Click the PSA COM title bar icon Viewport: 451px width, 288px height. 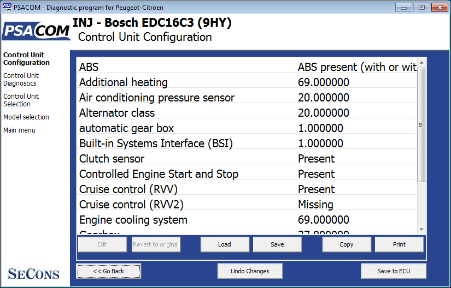pos(7,7)
